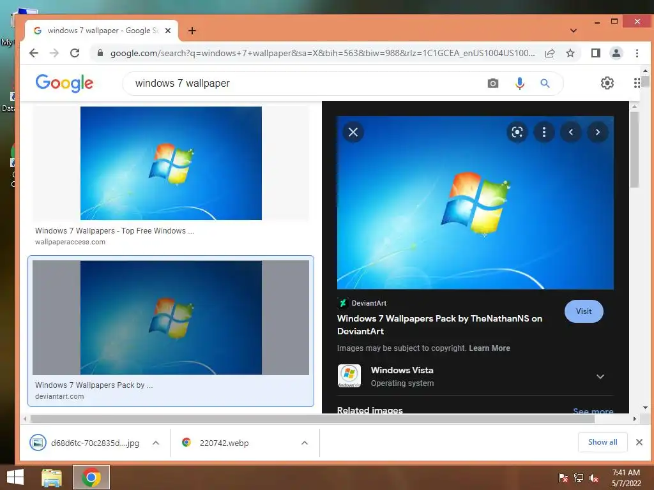Open Action Center flag tray icon
Viewport: 654px width, 490px height.
tap(563, 477)
